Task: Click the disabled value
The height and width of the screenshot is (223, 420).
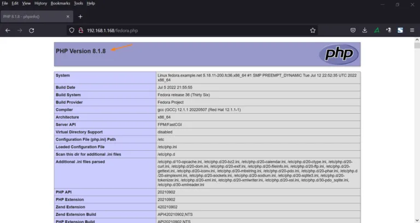Action: 165,132
